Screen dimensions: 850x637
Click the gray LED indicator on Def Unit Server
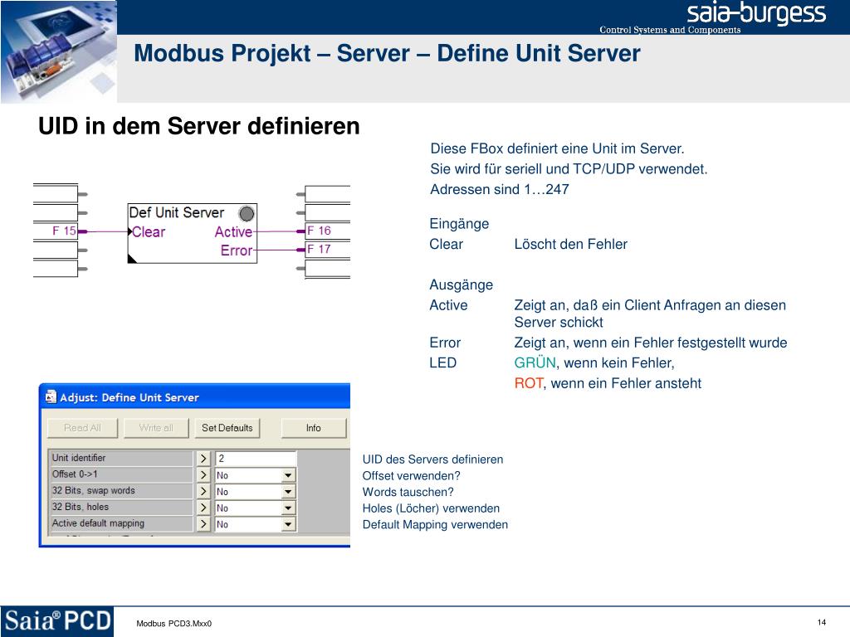point(247,213)
